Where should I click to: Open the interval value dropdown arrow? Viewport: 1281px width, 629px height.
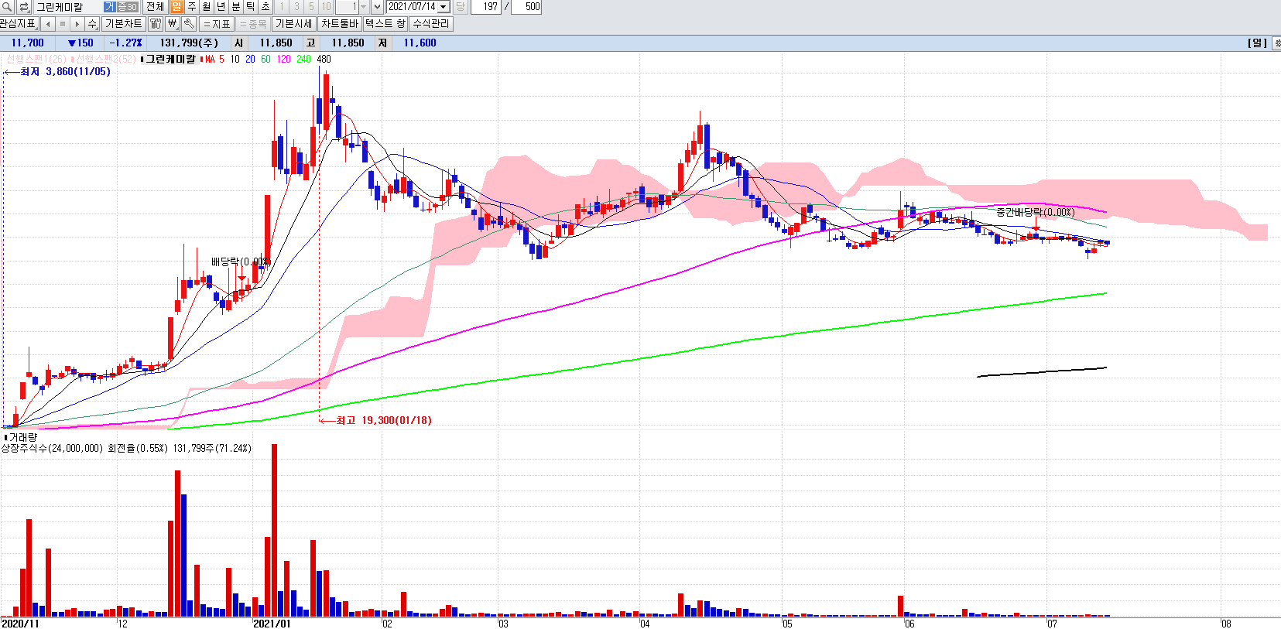point(363,7)
